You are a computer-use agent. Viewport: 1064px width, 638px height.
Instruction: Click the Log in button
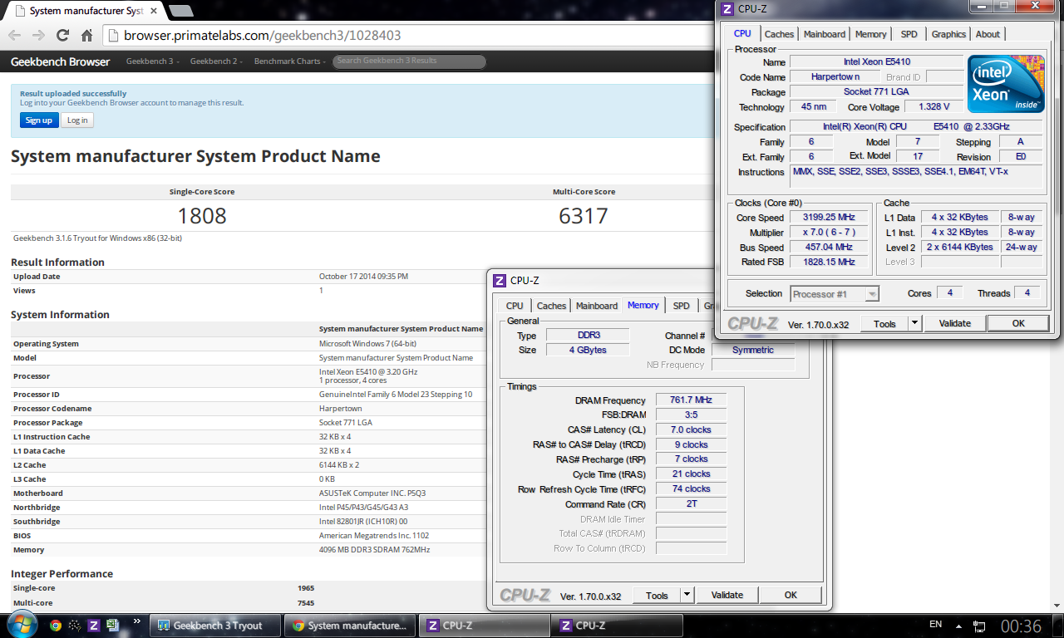point(77,120)
